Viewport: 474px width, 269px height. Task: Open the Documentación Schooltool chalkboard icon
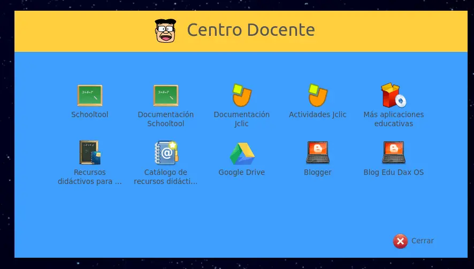pyautogui.click(x=166, y=96)
